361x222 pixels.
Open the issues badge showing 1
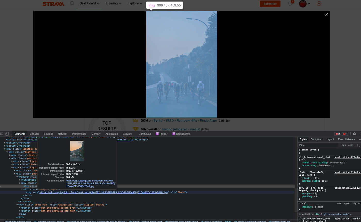click(x=346, y=134)
